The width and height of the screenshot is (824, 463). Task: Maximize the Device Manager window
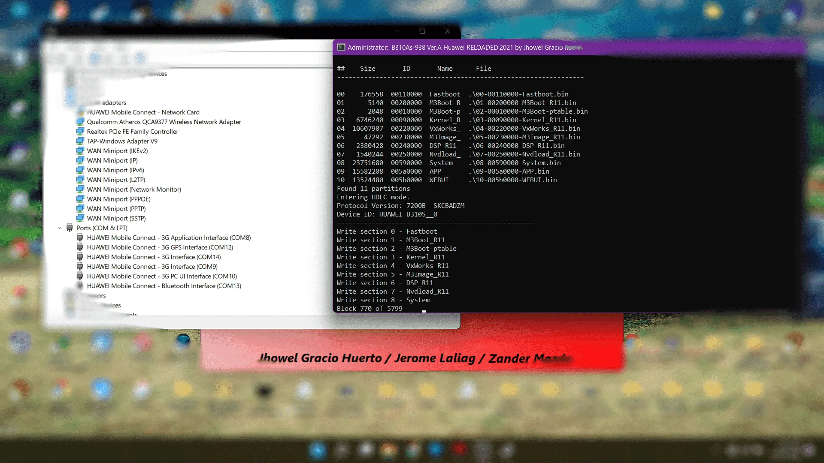(x=422, y=31)
